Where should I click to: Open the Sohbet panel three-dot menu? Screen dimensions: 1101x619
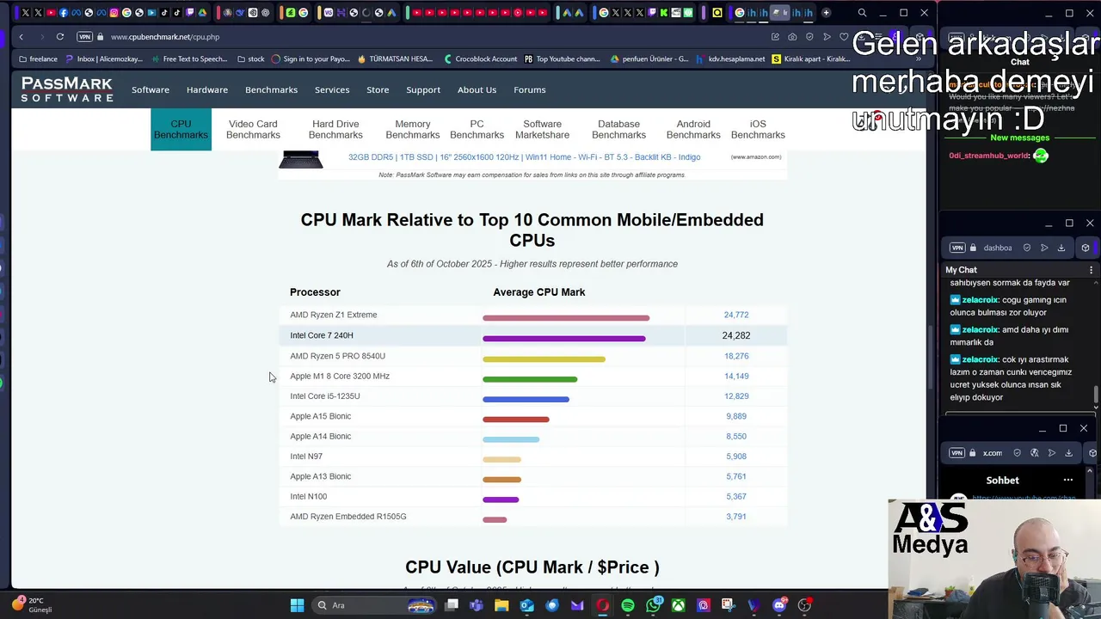tap(1068, 481)
